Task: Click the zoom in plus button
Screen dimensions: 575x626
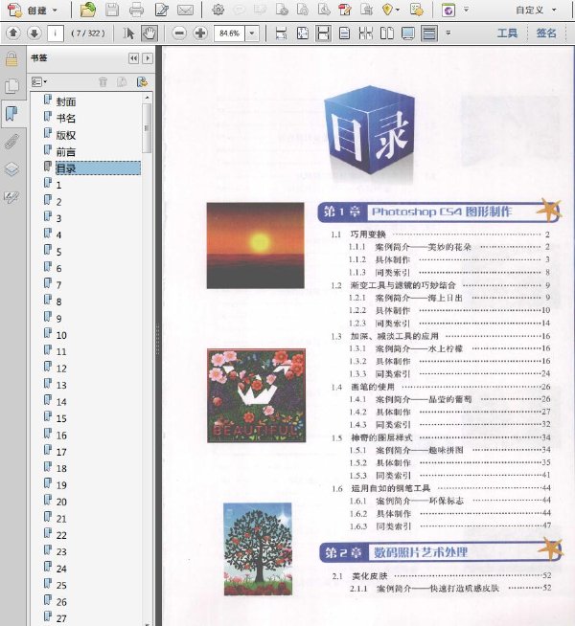Action: point(200,34)
